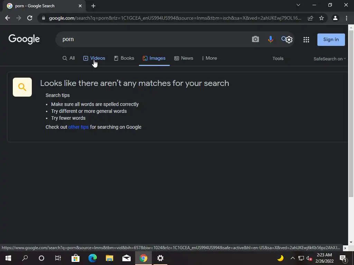Viewport: 354px width, 265px height.
Task: Open the other tips link
Action: click(x=78, y=127)
